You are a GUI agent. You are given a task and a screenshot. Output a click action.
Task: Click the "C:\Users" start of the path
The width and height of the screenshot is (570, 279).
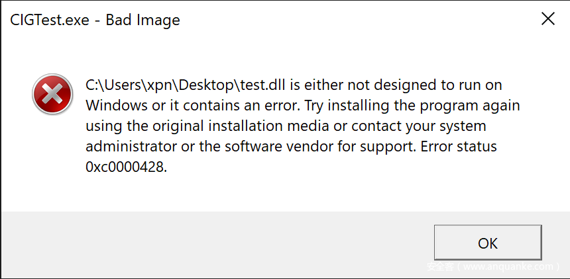click(109, 85)
